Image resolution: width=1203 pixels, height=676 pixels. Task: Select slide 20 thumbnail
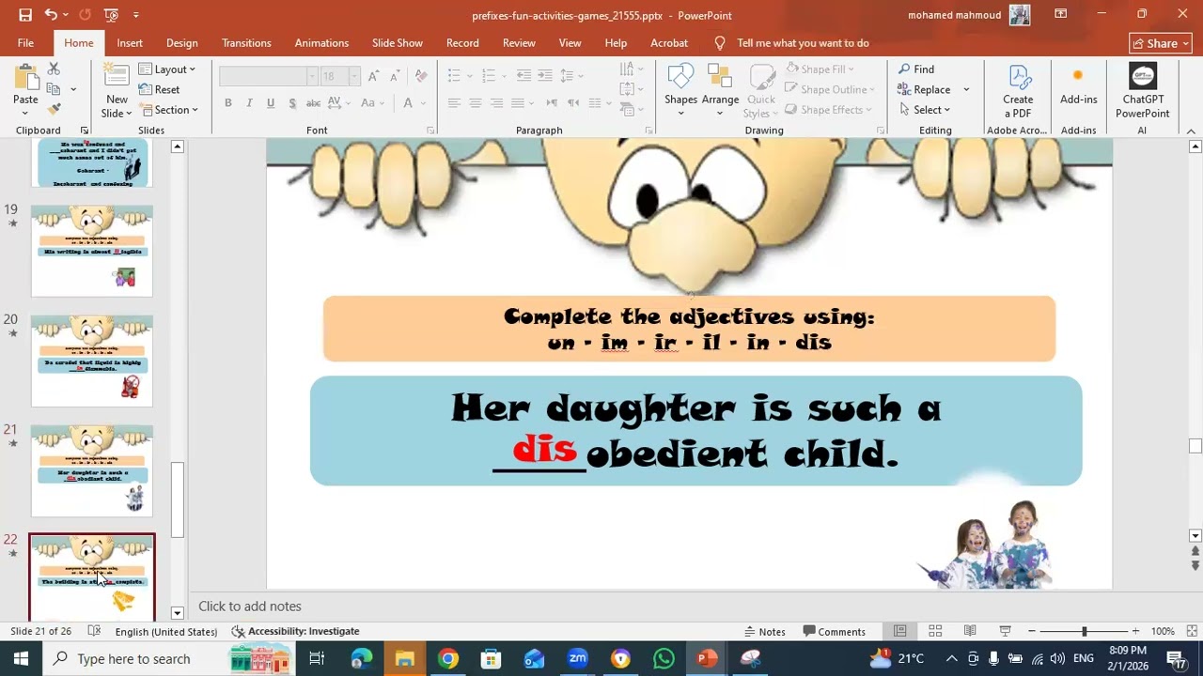pos(92,361)
